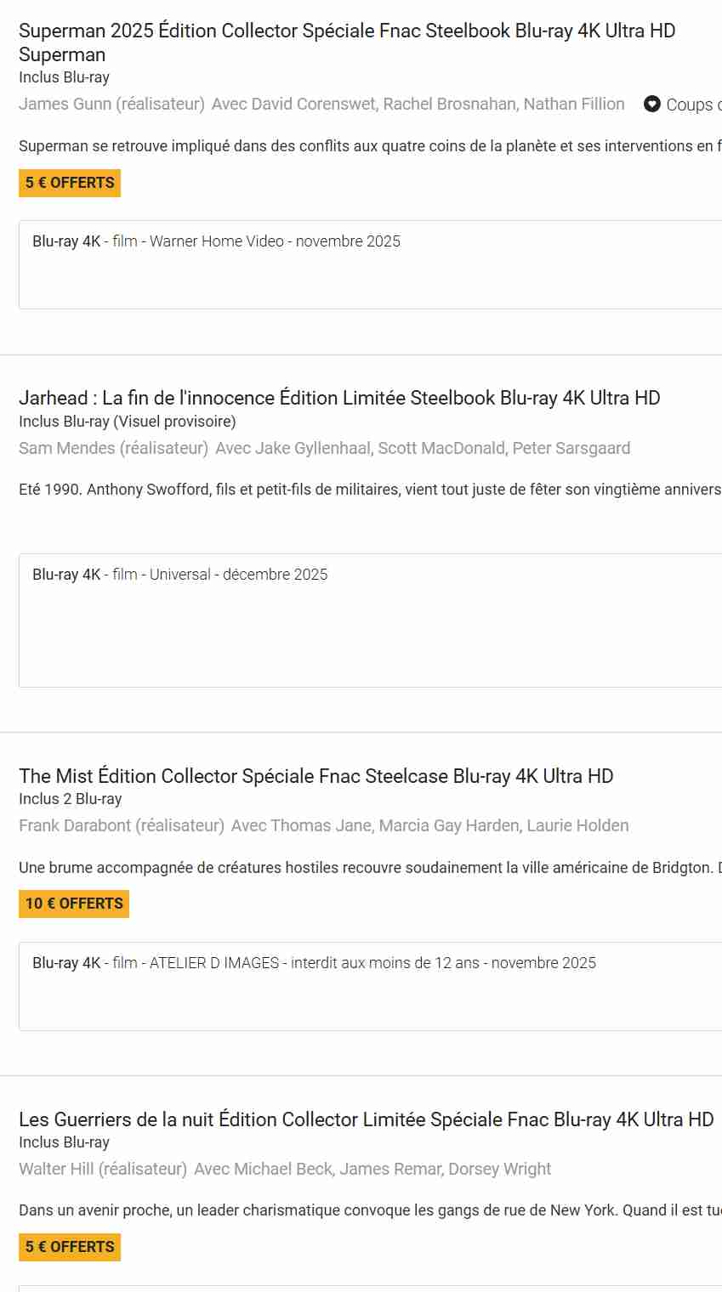Viewport: 722px width, 1292px height.
Task: Click the 10 € OFFERTS badge
Action: (74, 904)
